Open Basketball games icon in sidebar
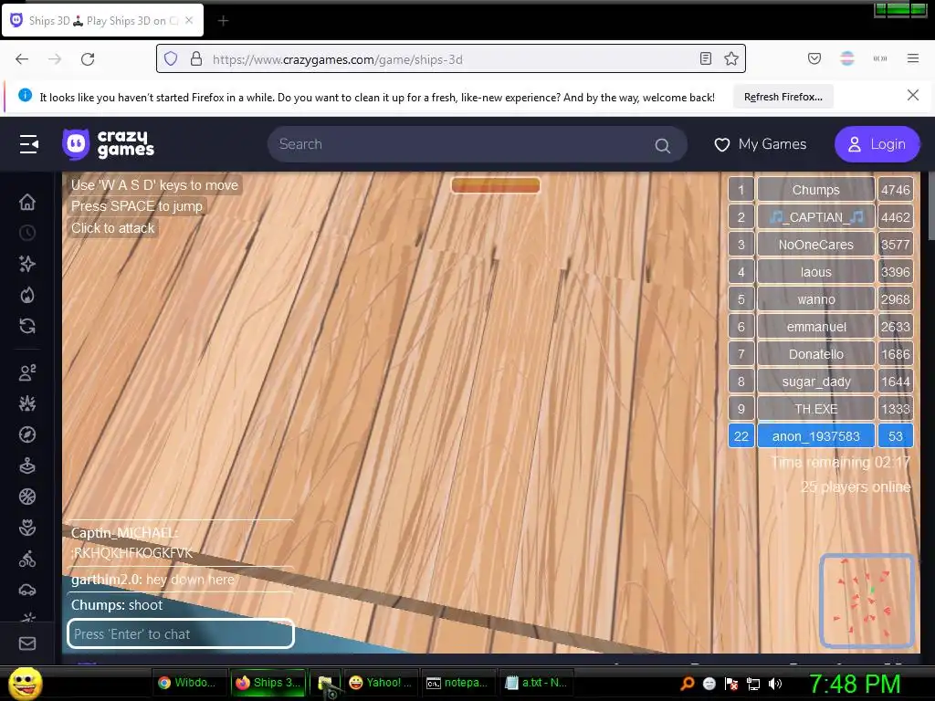This screenshot has width=935, height=701. click(x=27, y=497)
